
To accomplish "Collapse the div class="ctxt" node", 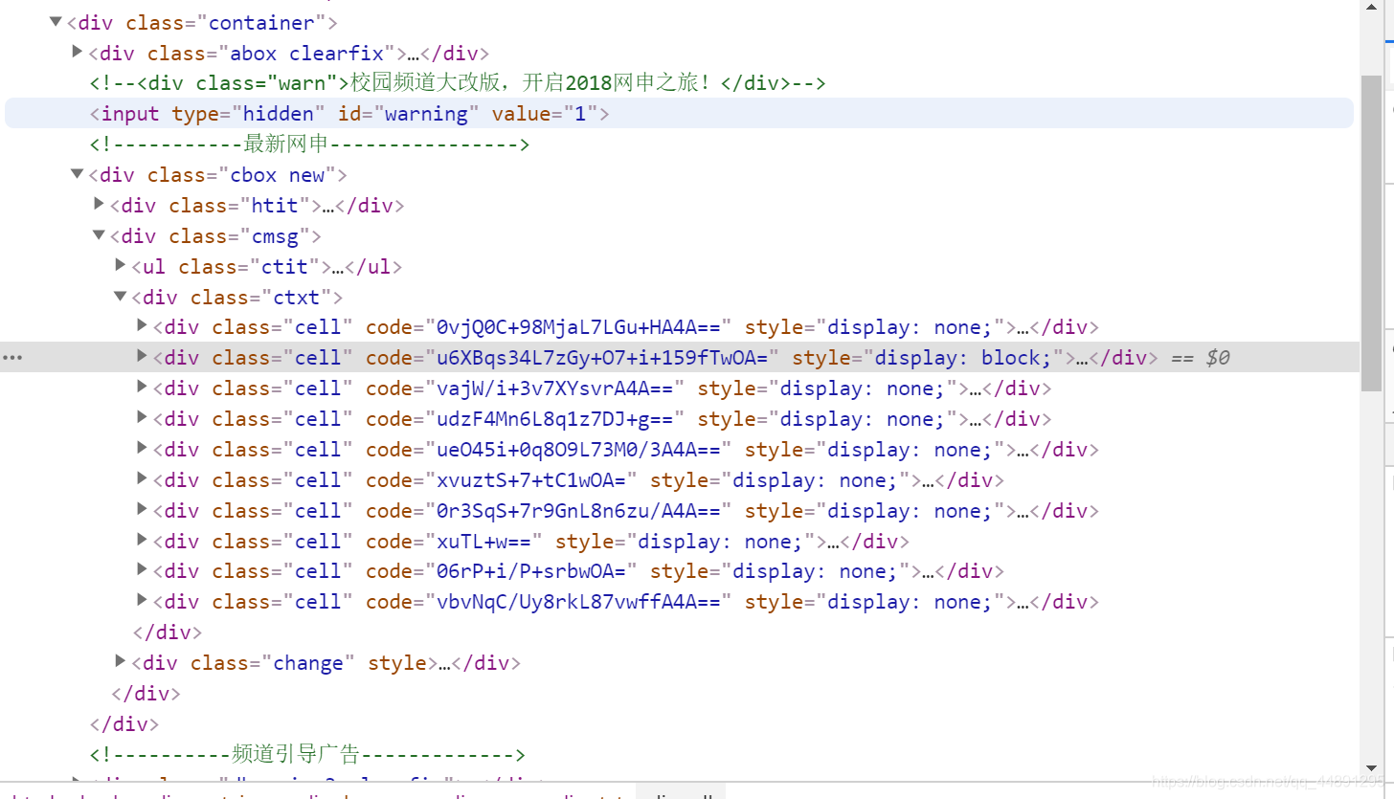I will (x=121, y=296).
